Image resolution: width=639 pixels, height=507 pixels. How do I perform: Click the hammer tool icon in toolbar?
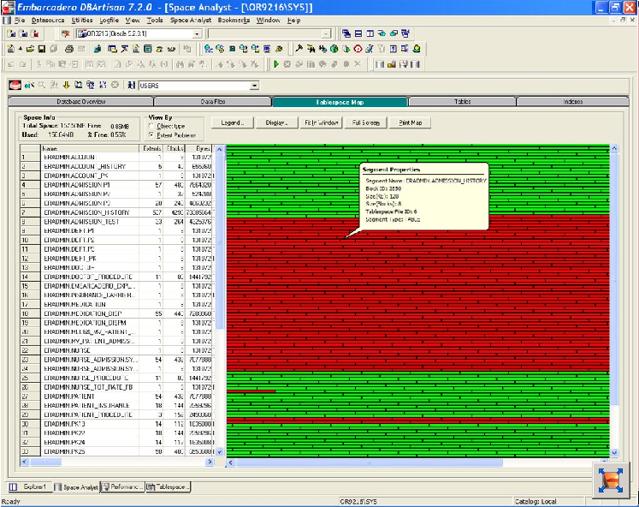click(299, 49)
